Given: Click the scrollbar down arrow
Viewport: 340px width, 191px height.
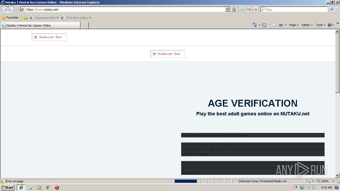Looking at the screenshot, I should click(337, 176).
